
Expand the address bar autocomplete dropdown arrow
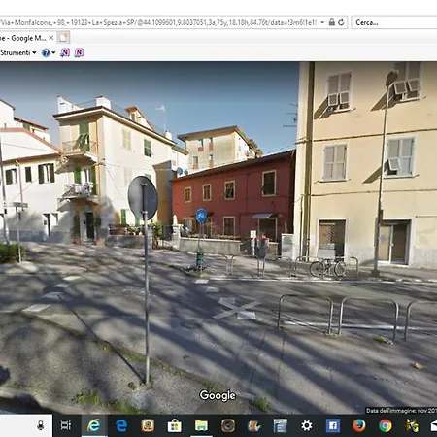tap(322, 22)
